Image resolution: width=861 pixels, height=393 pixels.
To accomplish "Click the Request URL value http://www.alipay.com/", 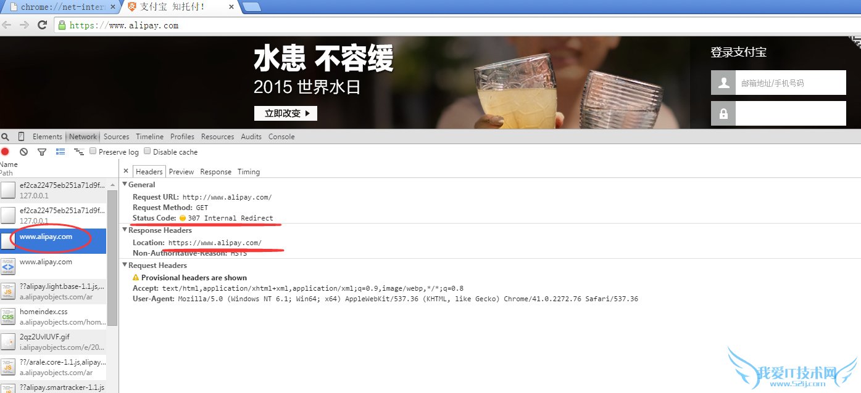I will click(227, 197).
